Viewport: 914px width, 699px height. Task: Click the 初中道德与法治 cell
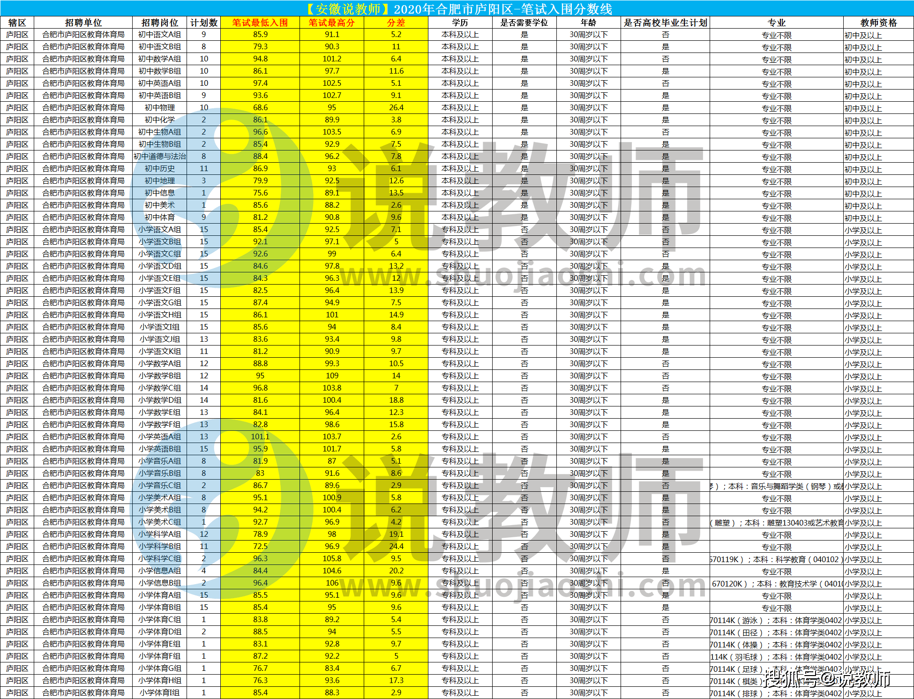click(x=159, y=156)
